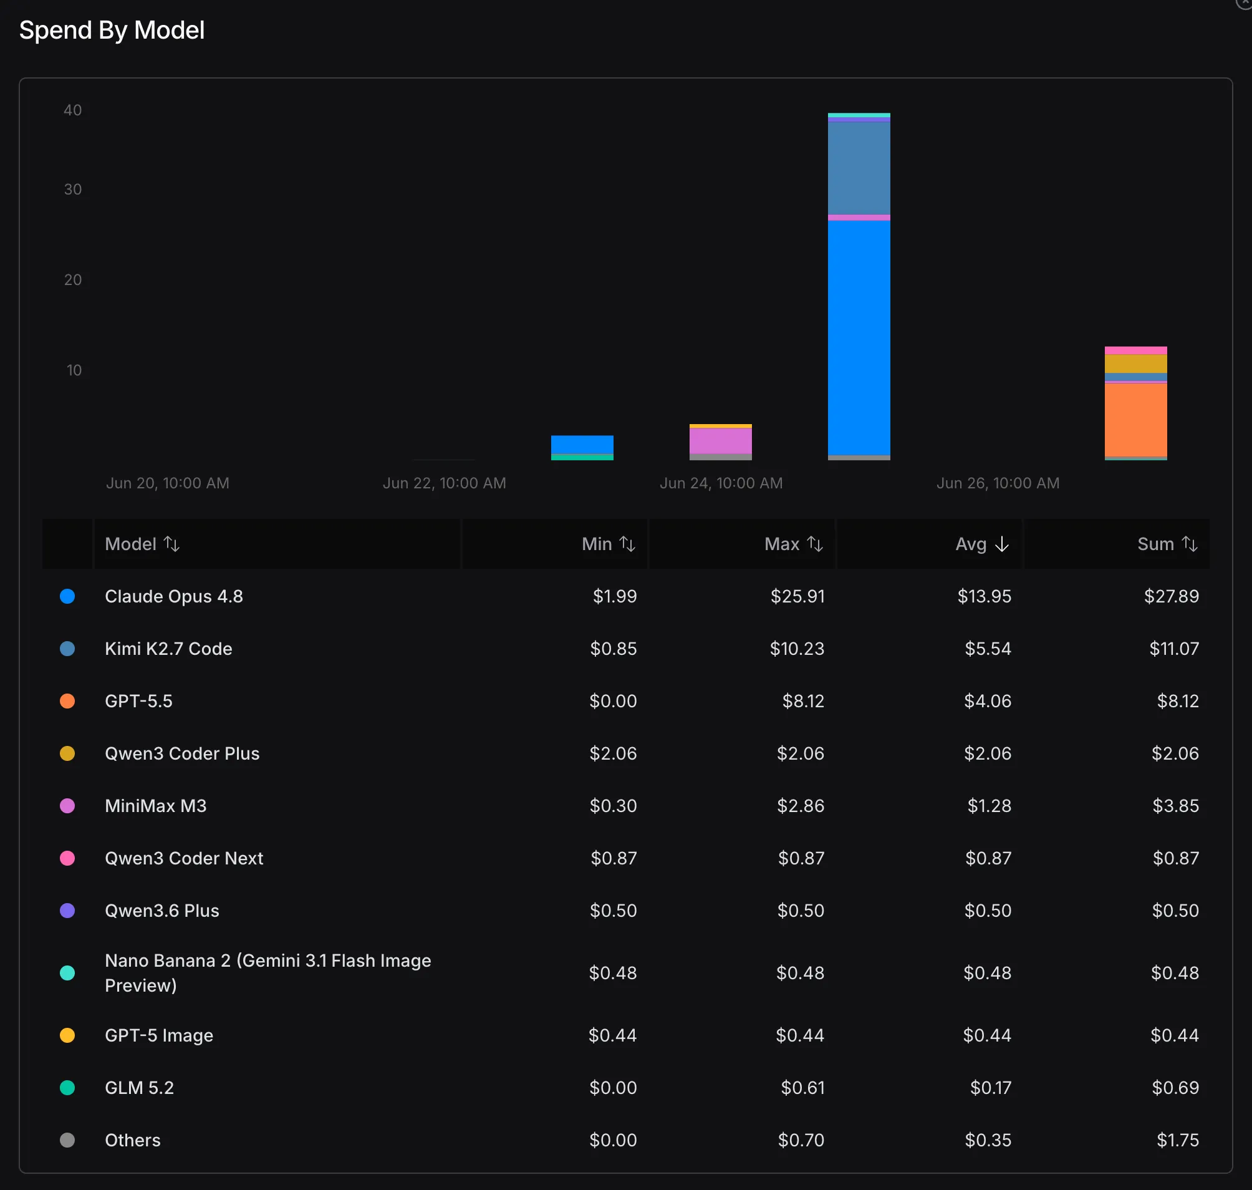Image resolution: width=1252 pixels, height=1190 pixels.
Task: Click the Jun 24, 10:00 AM axis label
Action: click(721, 483)
